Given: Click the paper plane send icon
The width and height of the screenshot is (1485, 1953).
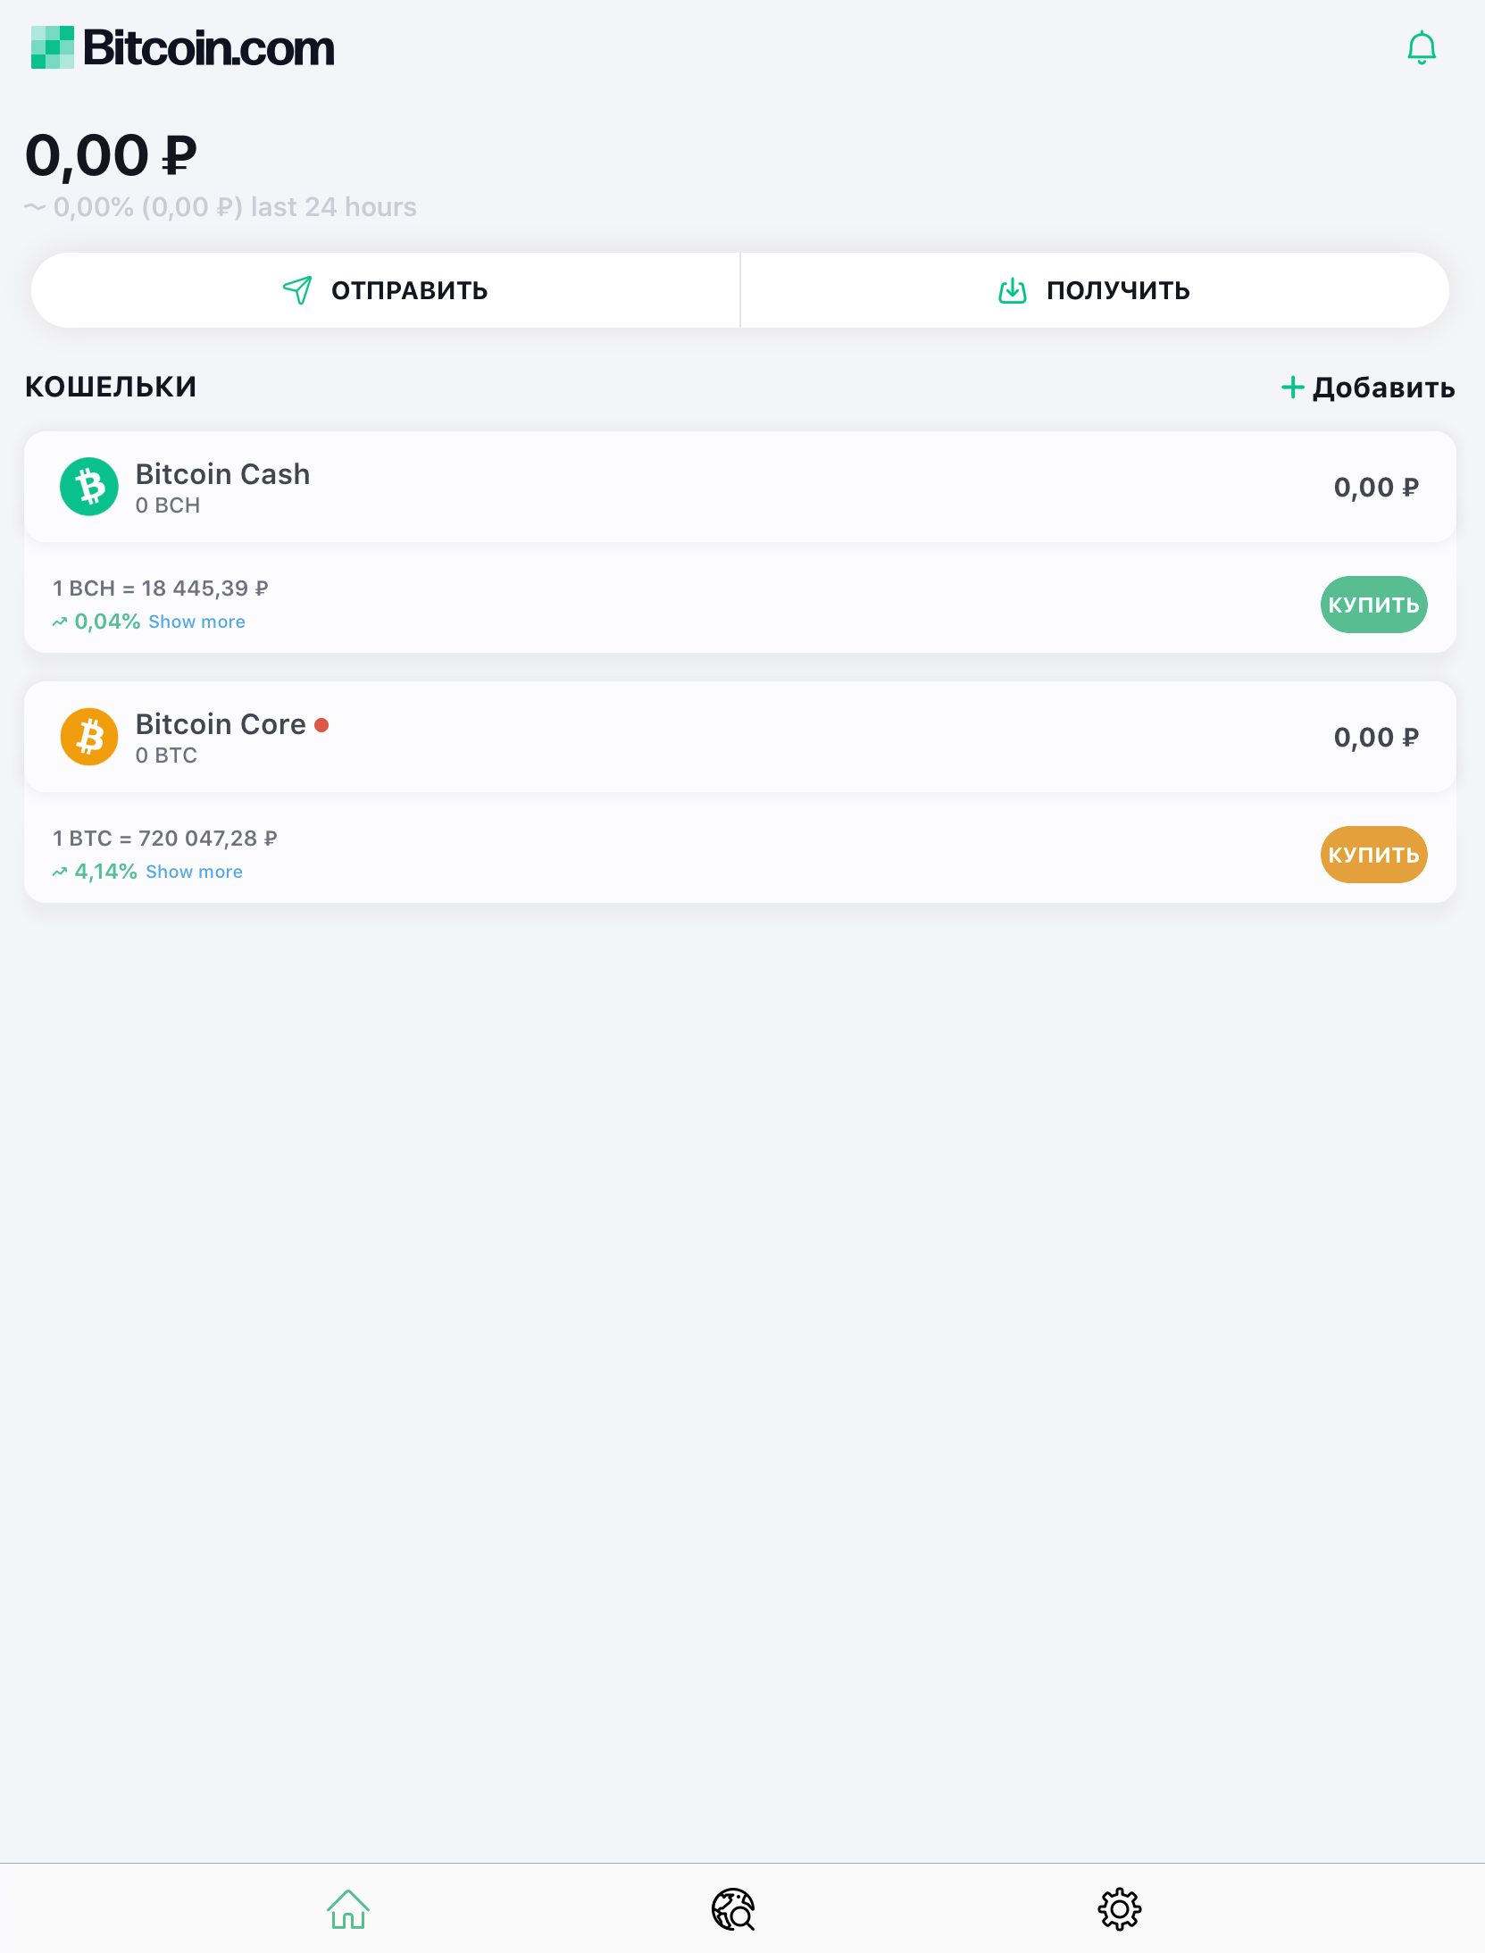Looking at the screenshot, I should [297, 290].
